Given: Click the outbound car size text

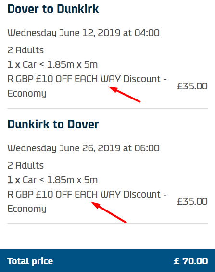Looking at the screenshot, I should (52, 64).
